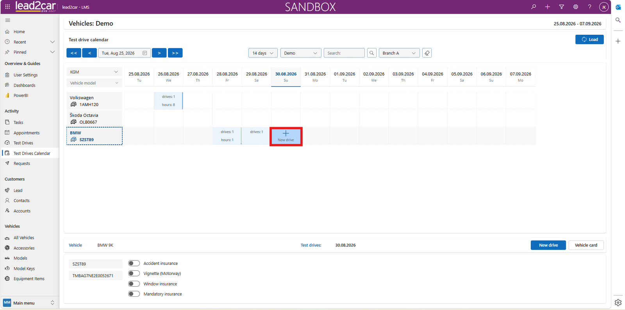625x310 pixels.
Task: Open the Vehicle model dropdown
Action: coord(94,83)
